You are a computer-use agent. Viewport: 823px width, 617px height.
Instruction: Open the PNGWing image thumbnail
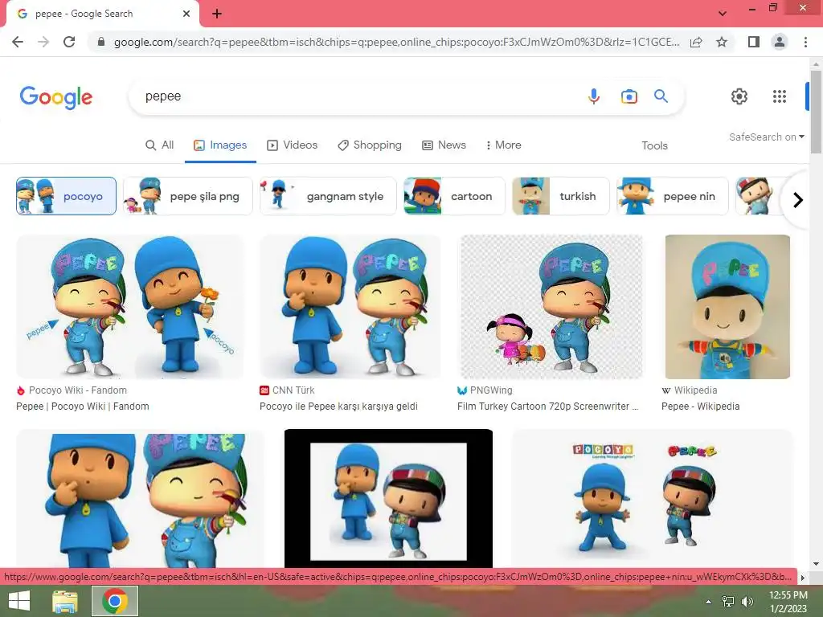point(551,307)
